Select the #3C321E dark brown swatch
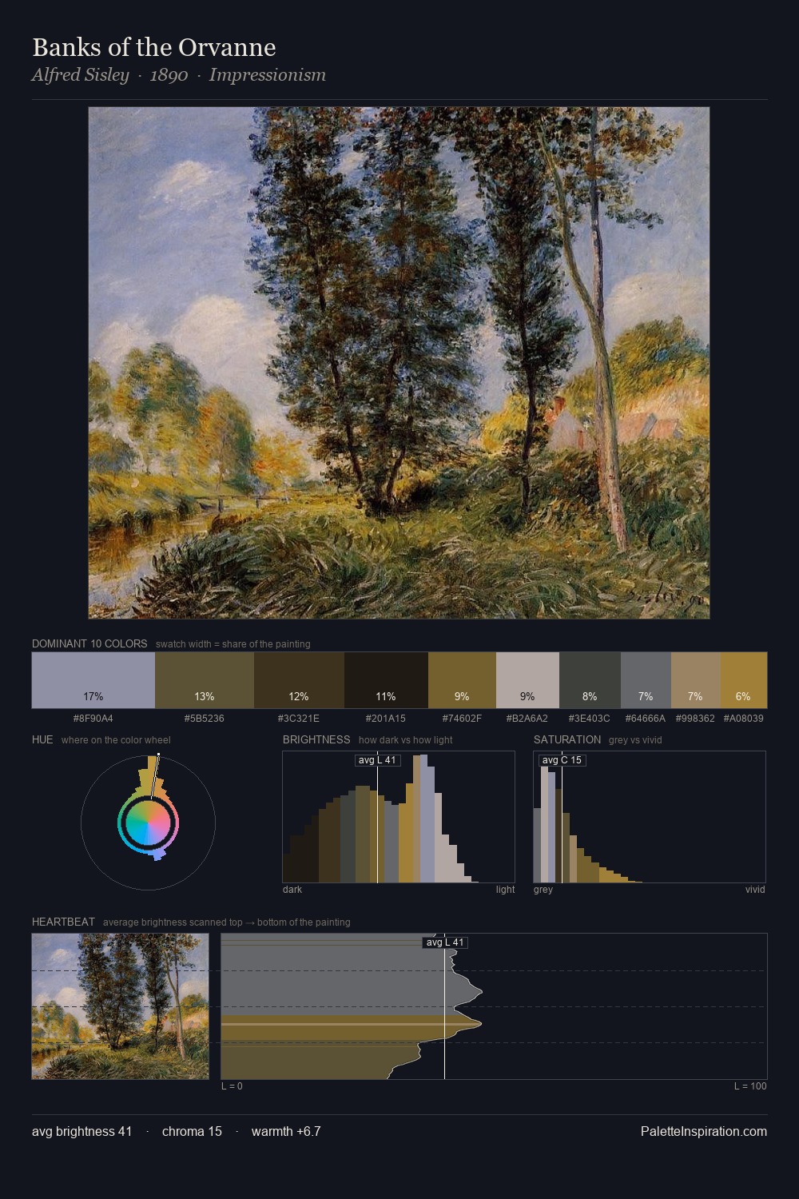 tap(299, 680)
